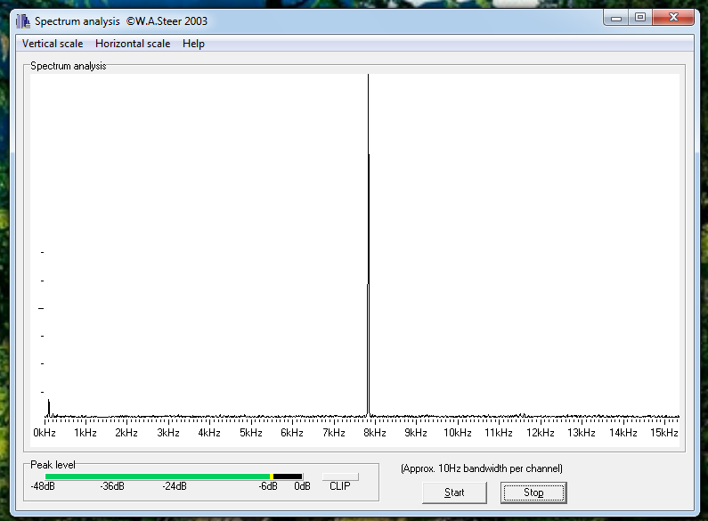The image size is (708, 521).
Task: Click the 15kHz frequency axis label
Action: click(x=663, y=433)
